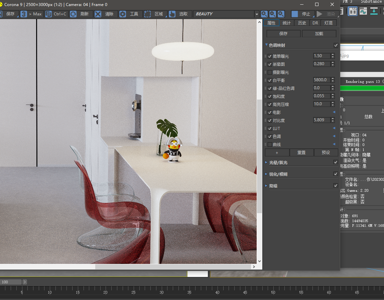The height and width of the screenshot is (300, 384).
Task: Expand 曲线 options arrow
Action: [x=334, y=144]
